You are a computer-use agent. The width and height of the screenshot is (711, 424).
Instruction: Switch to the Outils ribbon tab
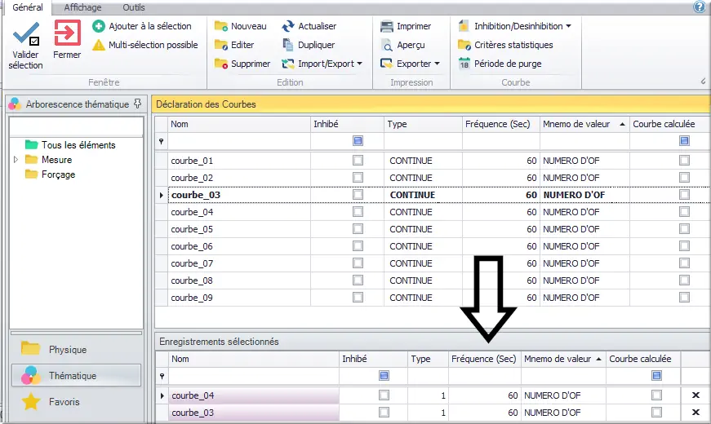pyautogui.click(x=134, y=7)
